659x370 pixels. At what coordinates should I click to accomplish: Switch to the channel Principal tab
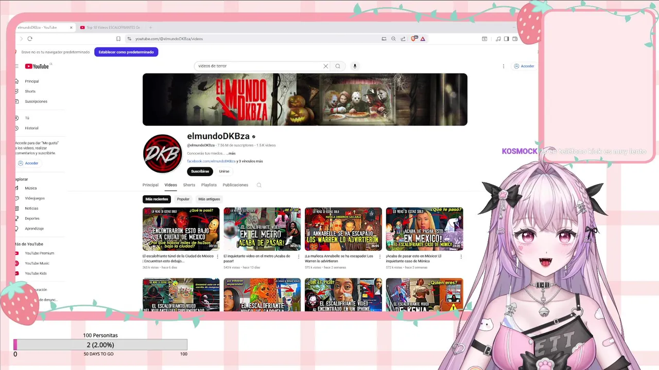click(x=150, y=185)
